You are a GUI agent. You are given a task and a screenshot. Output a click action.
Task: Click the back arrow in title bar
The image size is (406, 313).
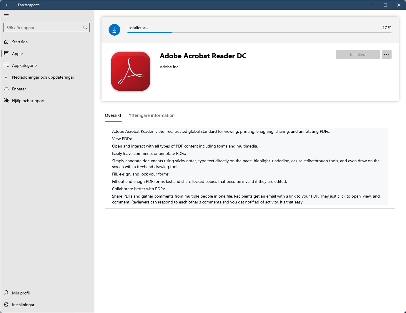[x=7, y=5]
